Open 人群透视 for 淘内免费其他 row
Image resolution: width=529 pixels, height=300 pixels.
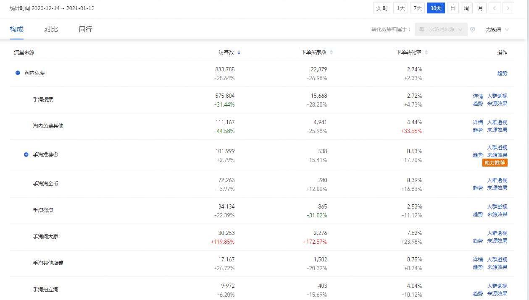click(x=497, y=123)
